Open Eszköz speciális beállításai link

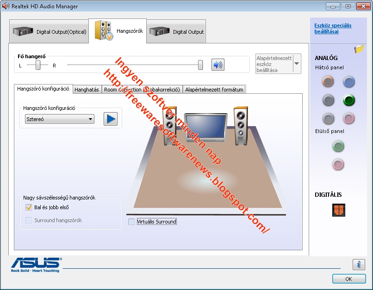pyautogui.click(x=333, y=29)
